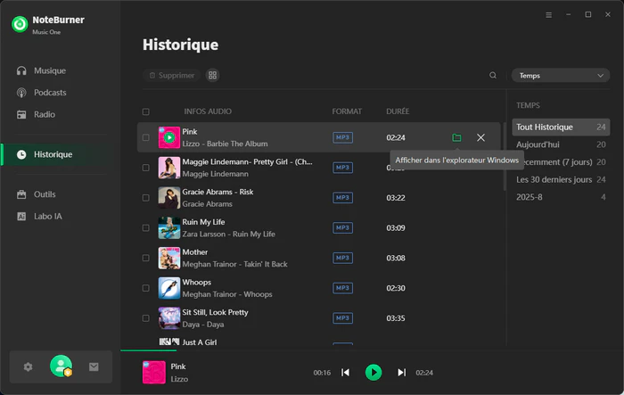This screenshot has height=395, width=624.
Task: Open search with the magnifier icon
Action: 493,75
